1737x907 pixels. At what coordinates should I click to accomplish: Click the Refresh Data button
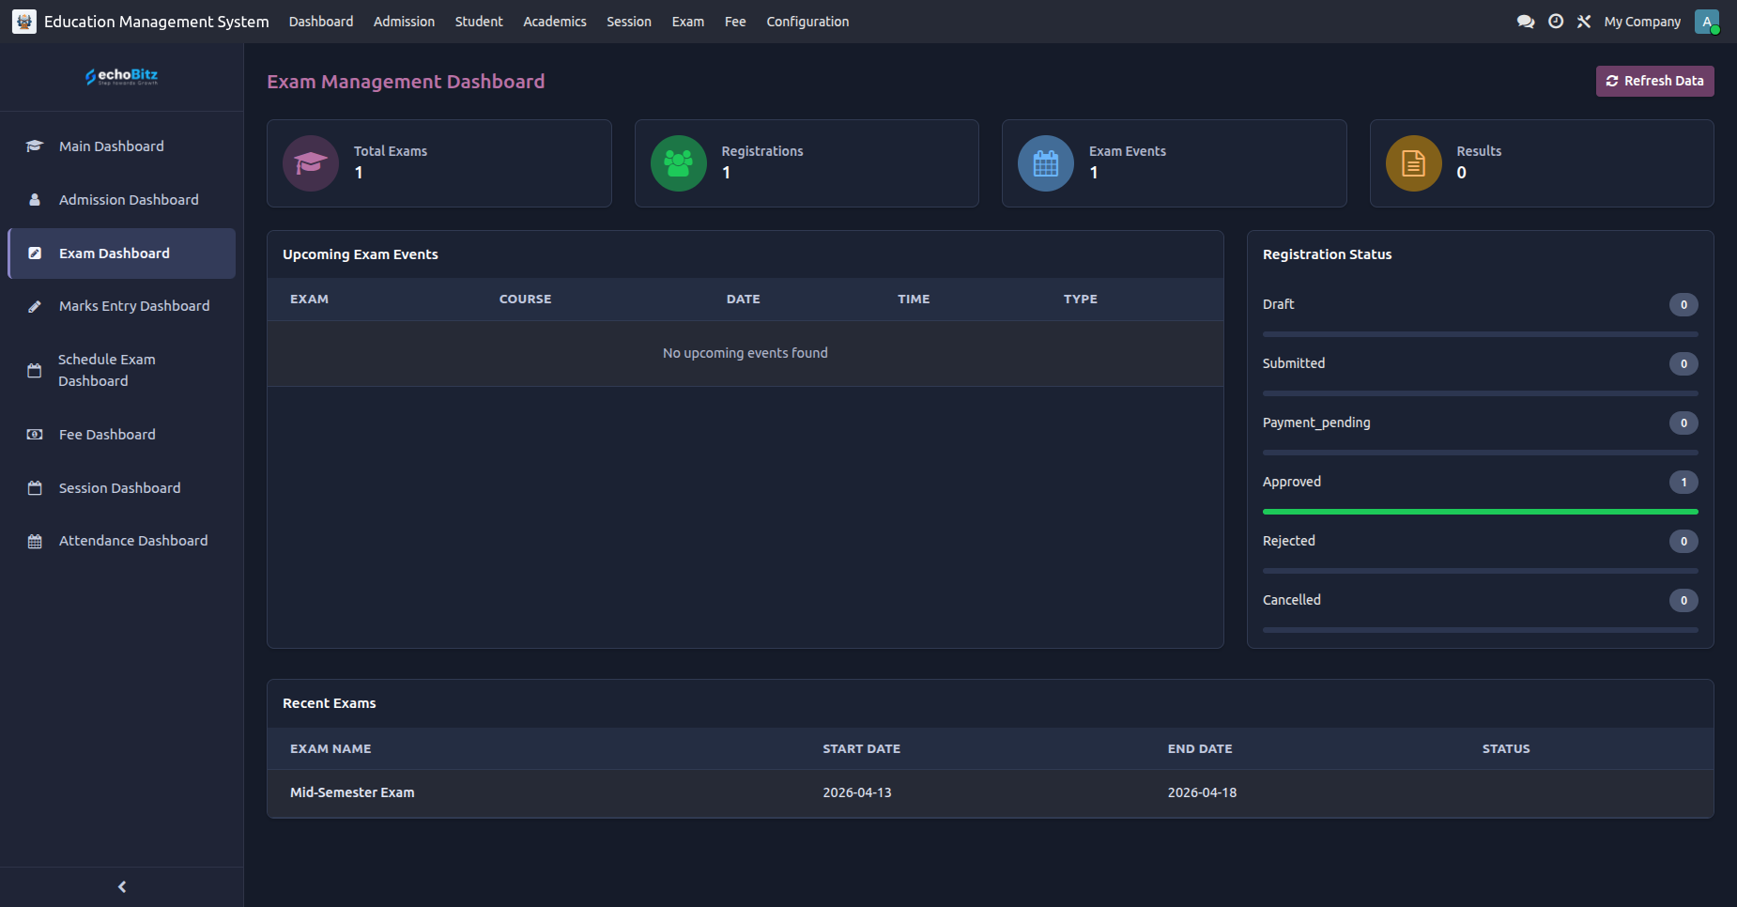[1654, 81]
